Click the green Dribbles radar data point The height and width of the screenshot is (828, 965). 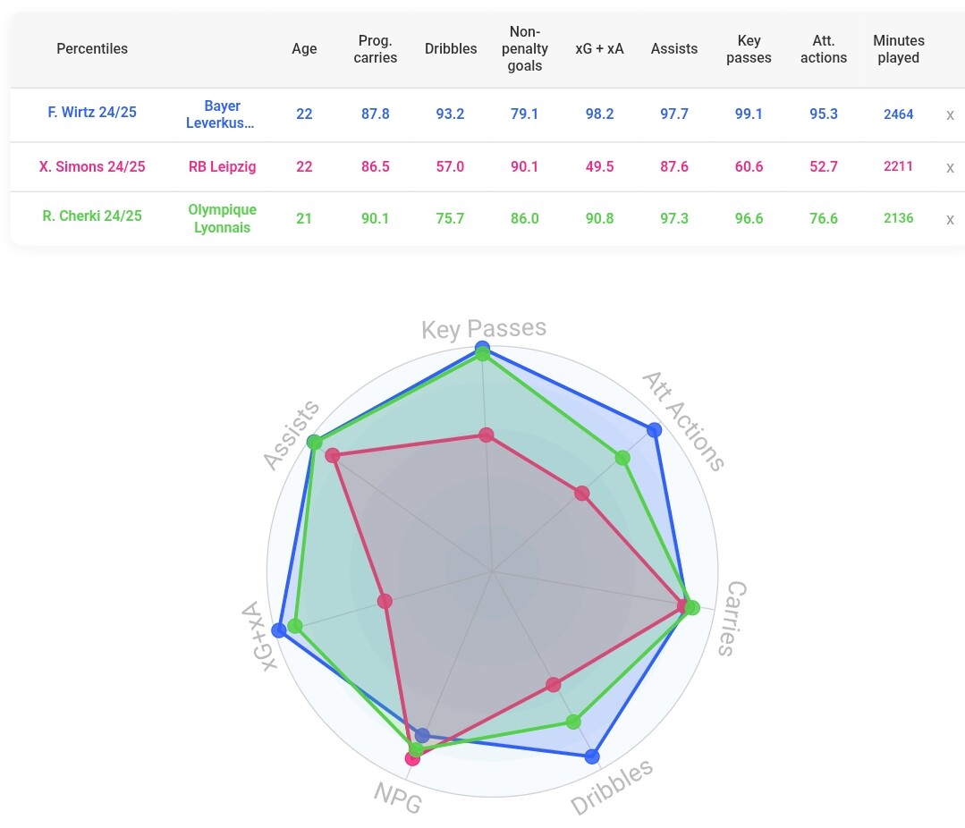pyautogui.click(x=574, y=722)
